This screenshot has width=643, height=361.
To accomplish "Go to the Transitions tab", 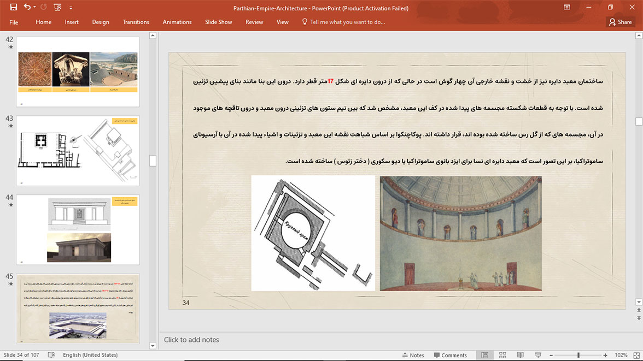I will click(x=136, y=22).
